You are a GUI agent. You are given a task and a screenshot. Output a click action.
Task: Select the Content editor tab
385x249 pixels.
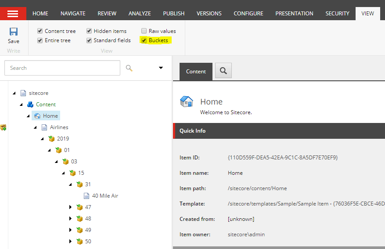[x=196, y=72]
